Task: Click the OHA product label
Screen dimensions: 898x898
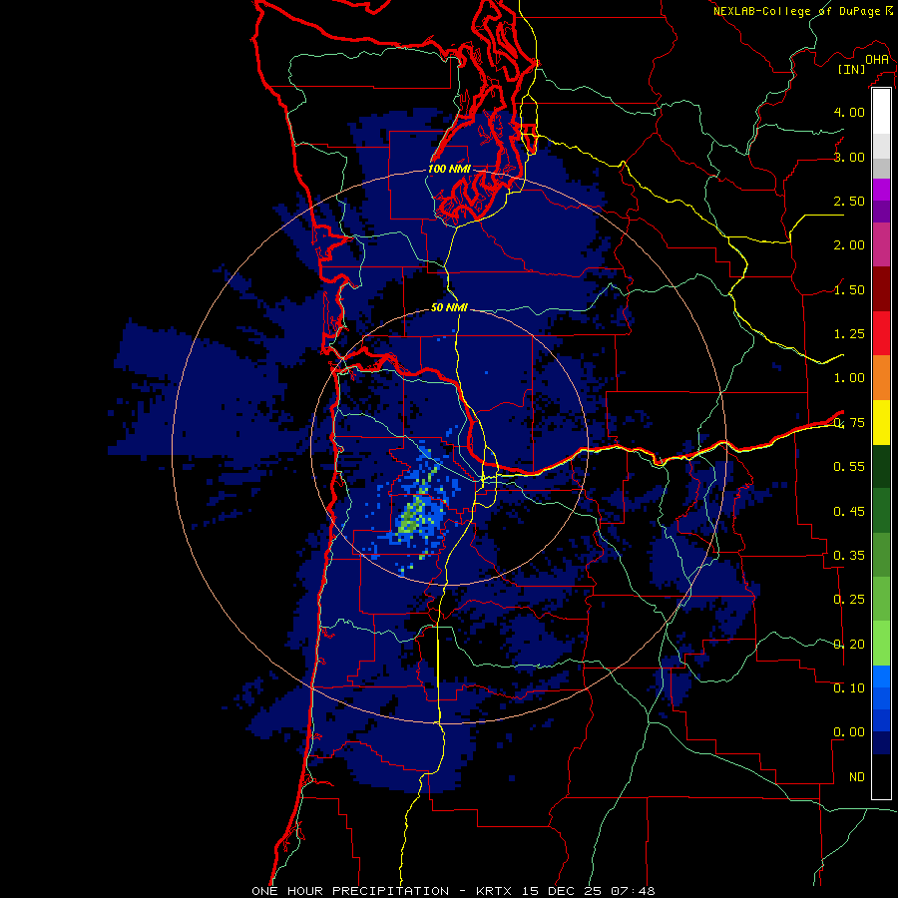Action: click(x=877, y=60)
